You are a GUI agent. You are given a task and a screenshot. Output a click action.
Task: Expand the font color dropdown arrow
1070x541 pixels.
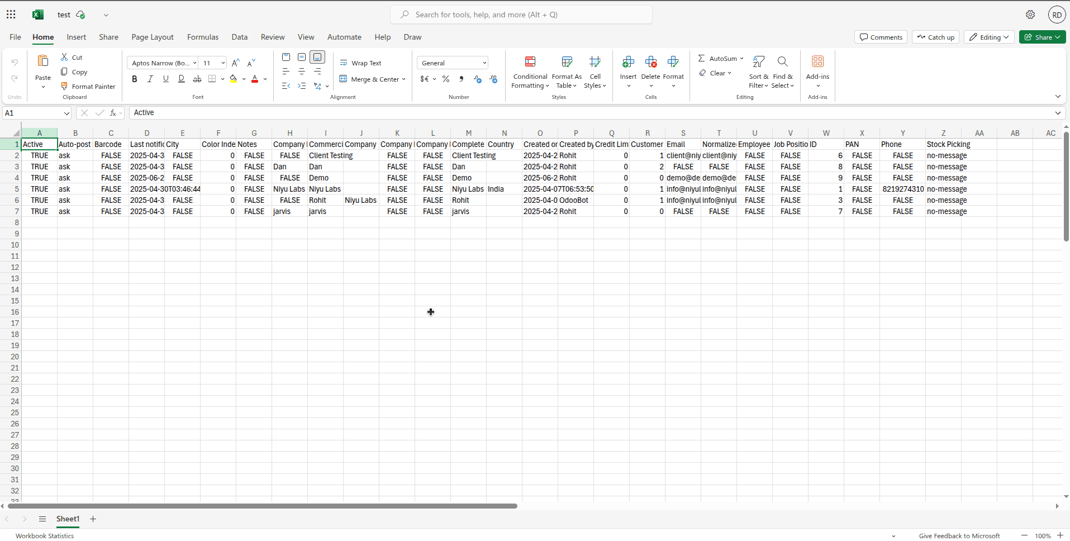coord(265,79)
